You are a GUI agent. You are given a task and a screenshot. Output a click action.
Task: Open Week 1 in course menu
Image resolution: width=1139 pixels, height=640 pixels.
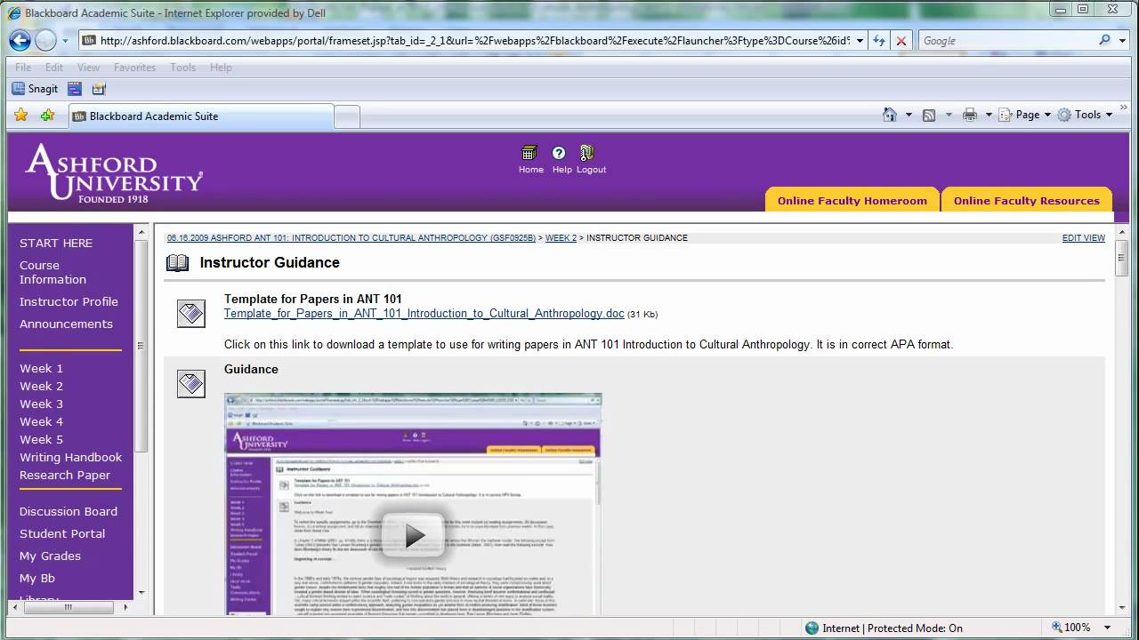pyautogui.click(x=41, y=368)
